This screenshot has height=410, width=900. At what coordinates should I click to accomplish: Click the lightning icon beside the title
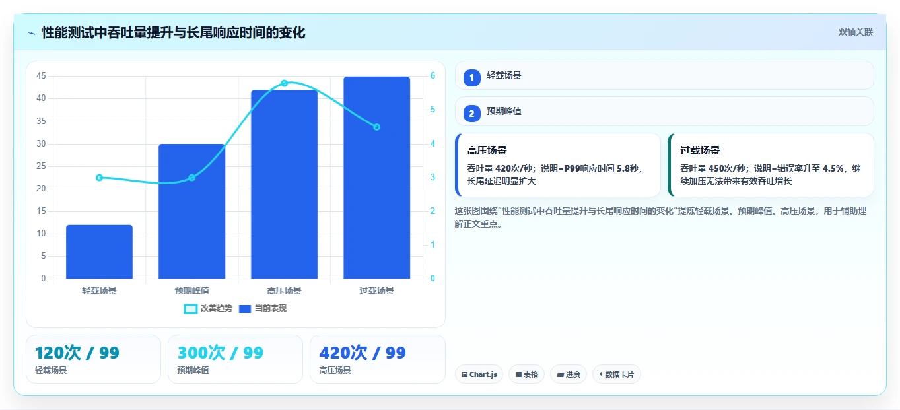tap(32, 33)
